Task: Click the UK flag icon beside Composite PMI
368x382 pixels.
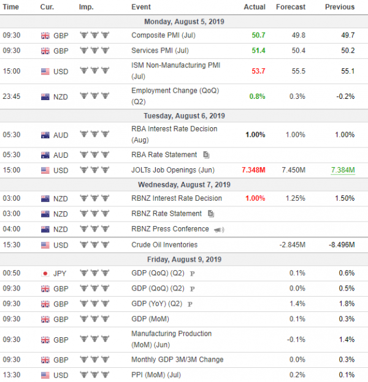Action: coord(45,36)
